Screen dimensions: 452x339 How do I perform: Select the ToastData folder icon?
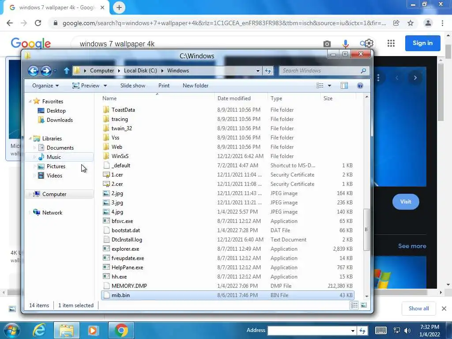click(x=106, y=110)
